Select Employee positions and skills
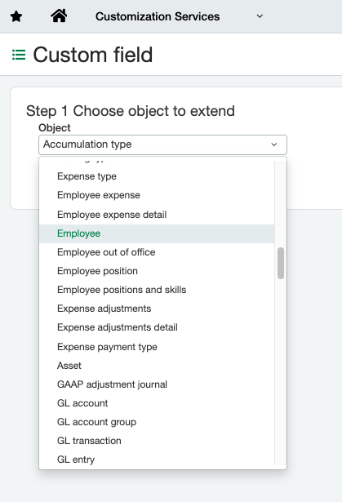The width and height of the screenshot is (342, 502). point(157,290)
